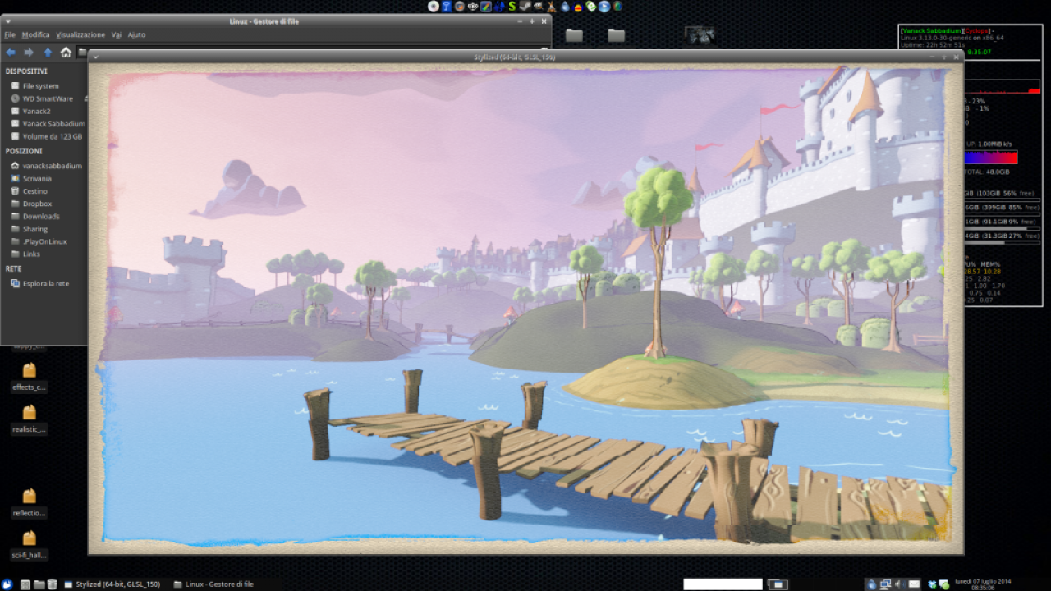1051x591 pixels.
Task: Open first desktop folder beside top panel
Action: pyautogui.click(x=574, y=34)
